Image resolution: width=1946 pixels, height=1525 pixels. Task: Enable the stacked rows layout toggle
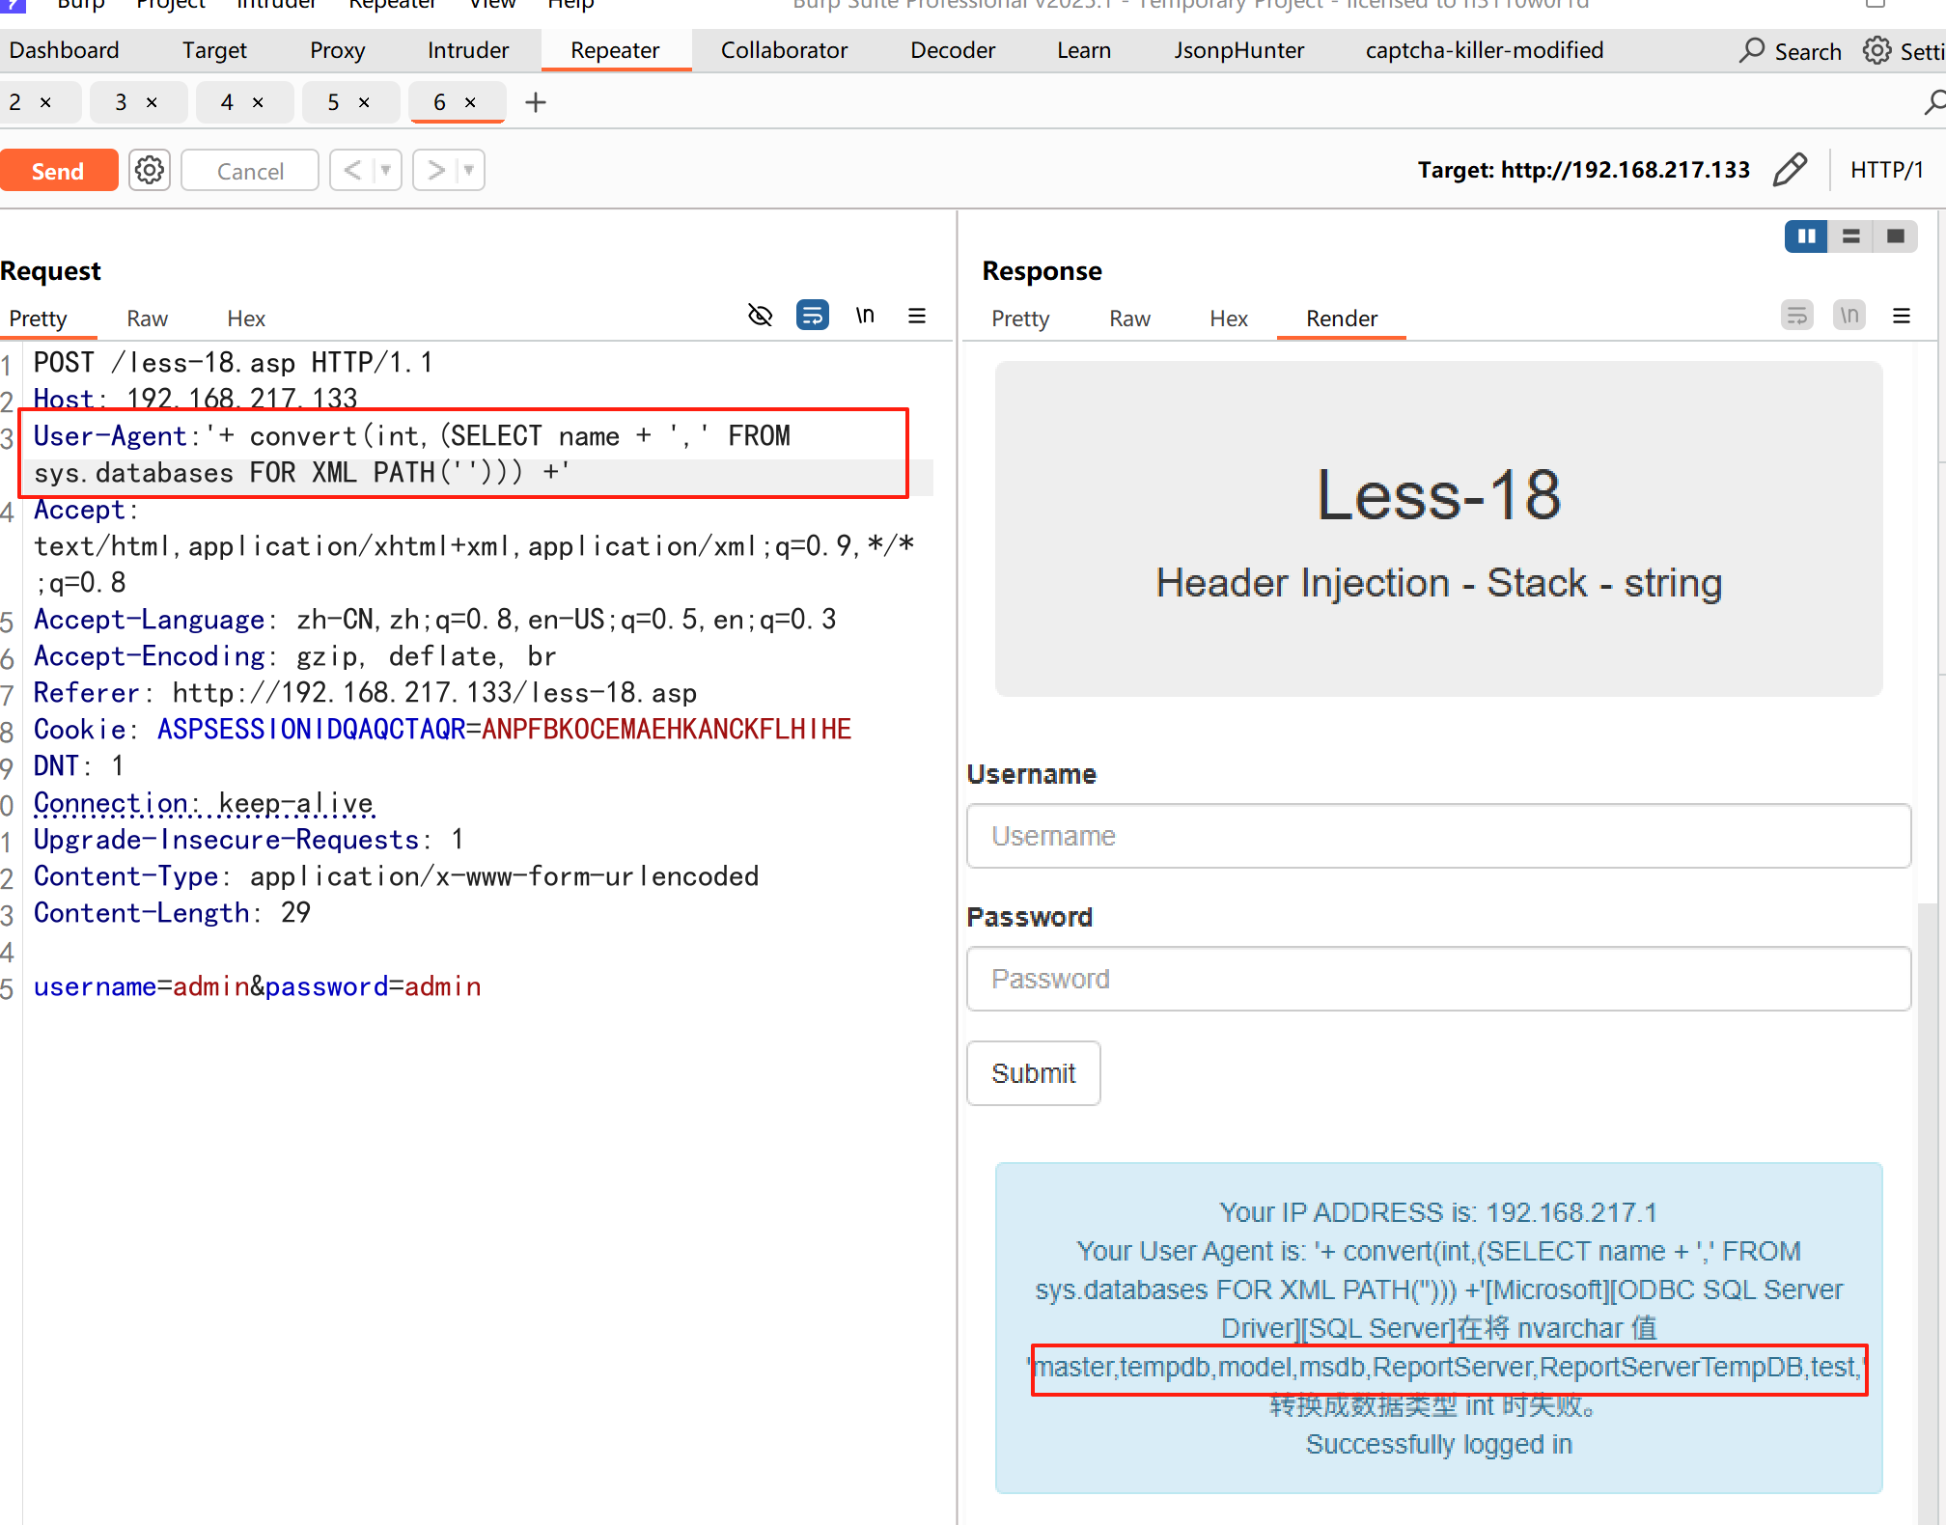coord(1850,236)
